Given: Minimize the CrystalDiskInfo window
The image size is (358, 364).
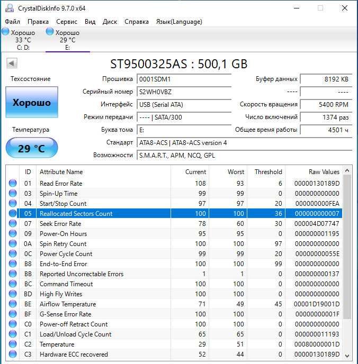Looking at the screenshot, I should (x=297, y=8).
